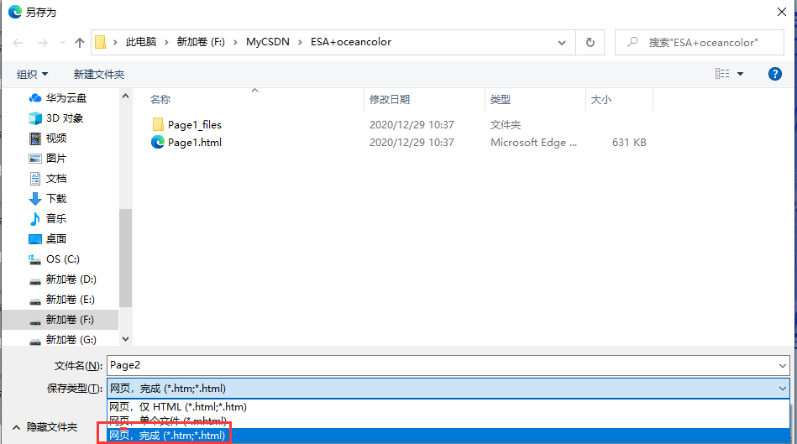Sort files by 大小 column
The image size is (797, 444).
point(600,100)
